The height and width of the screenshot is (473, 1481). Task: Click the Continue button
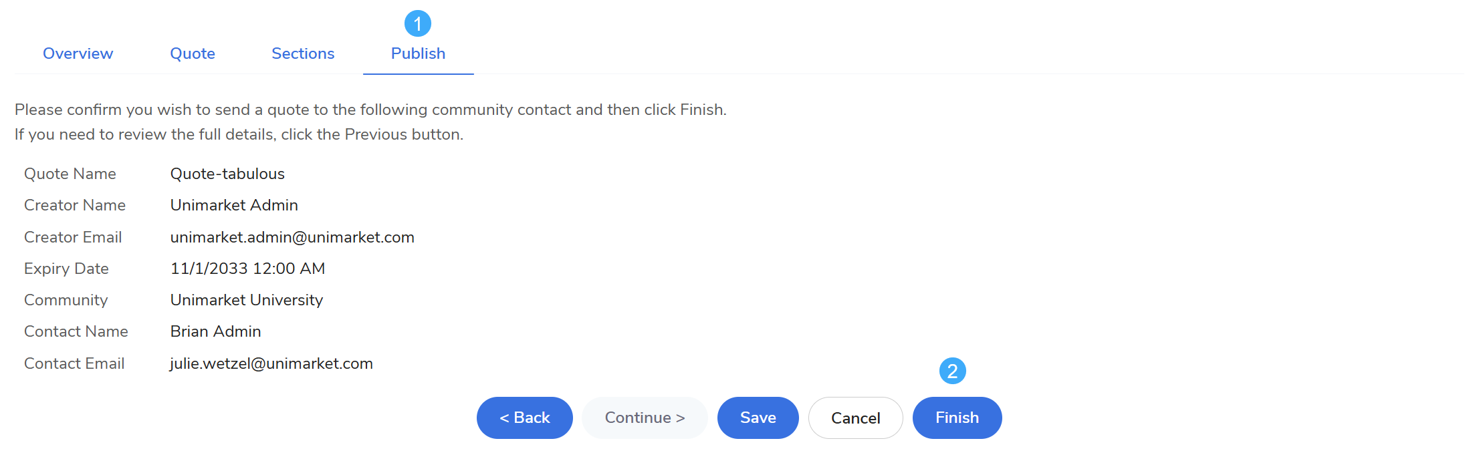(645, 418)
